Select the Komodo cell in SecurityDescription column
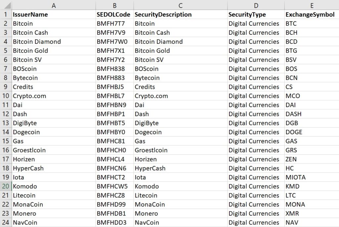 point(180,186)
